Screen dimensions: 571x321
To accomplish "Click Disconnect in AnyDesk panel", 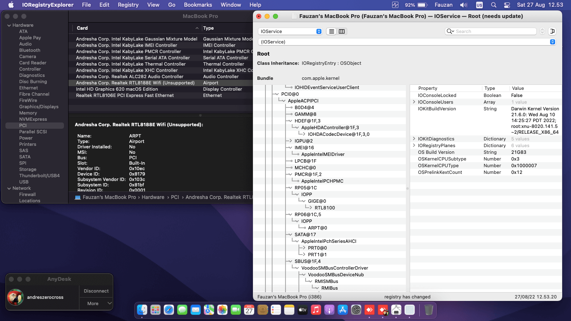I will [x=96, y=291].
